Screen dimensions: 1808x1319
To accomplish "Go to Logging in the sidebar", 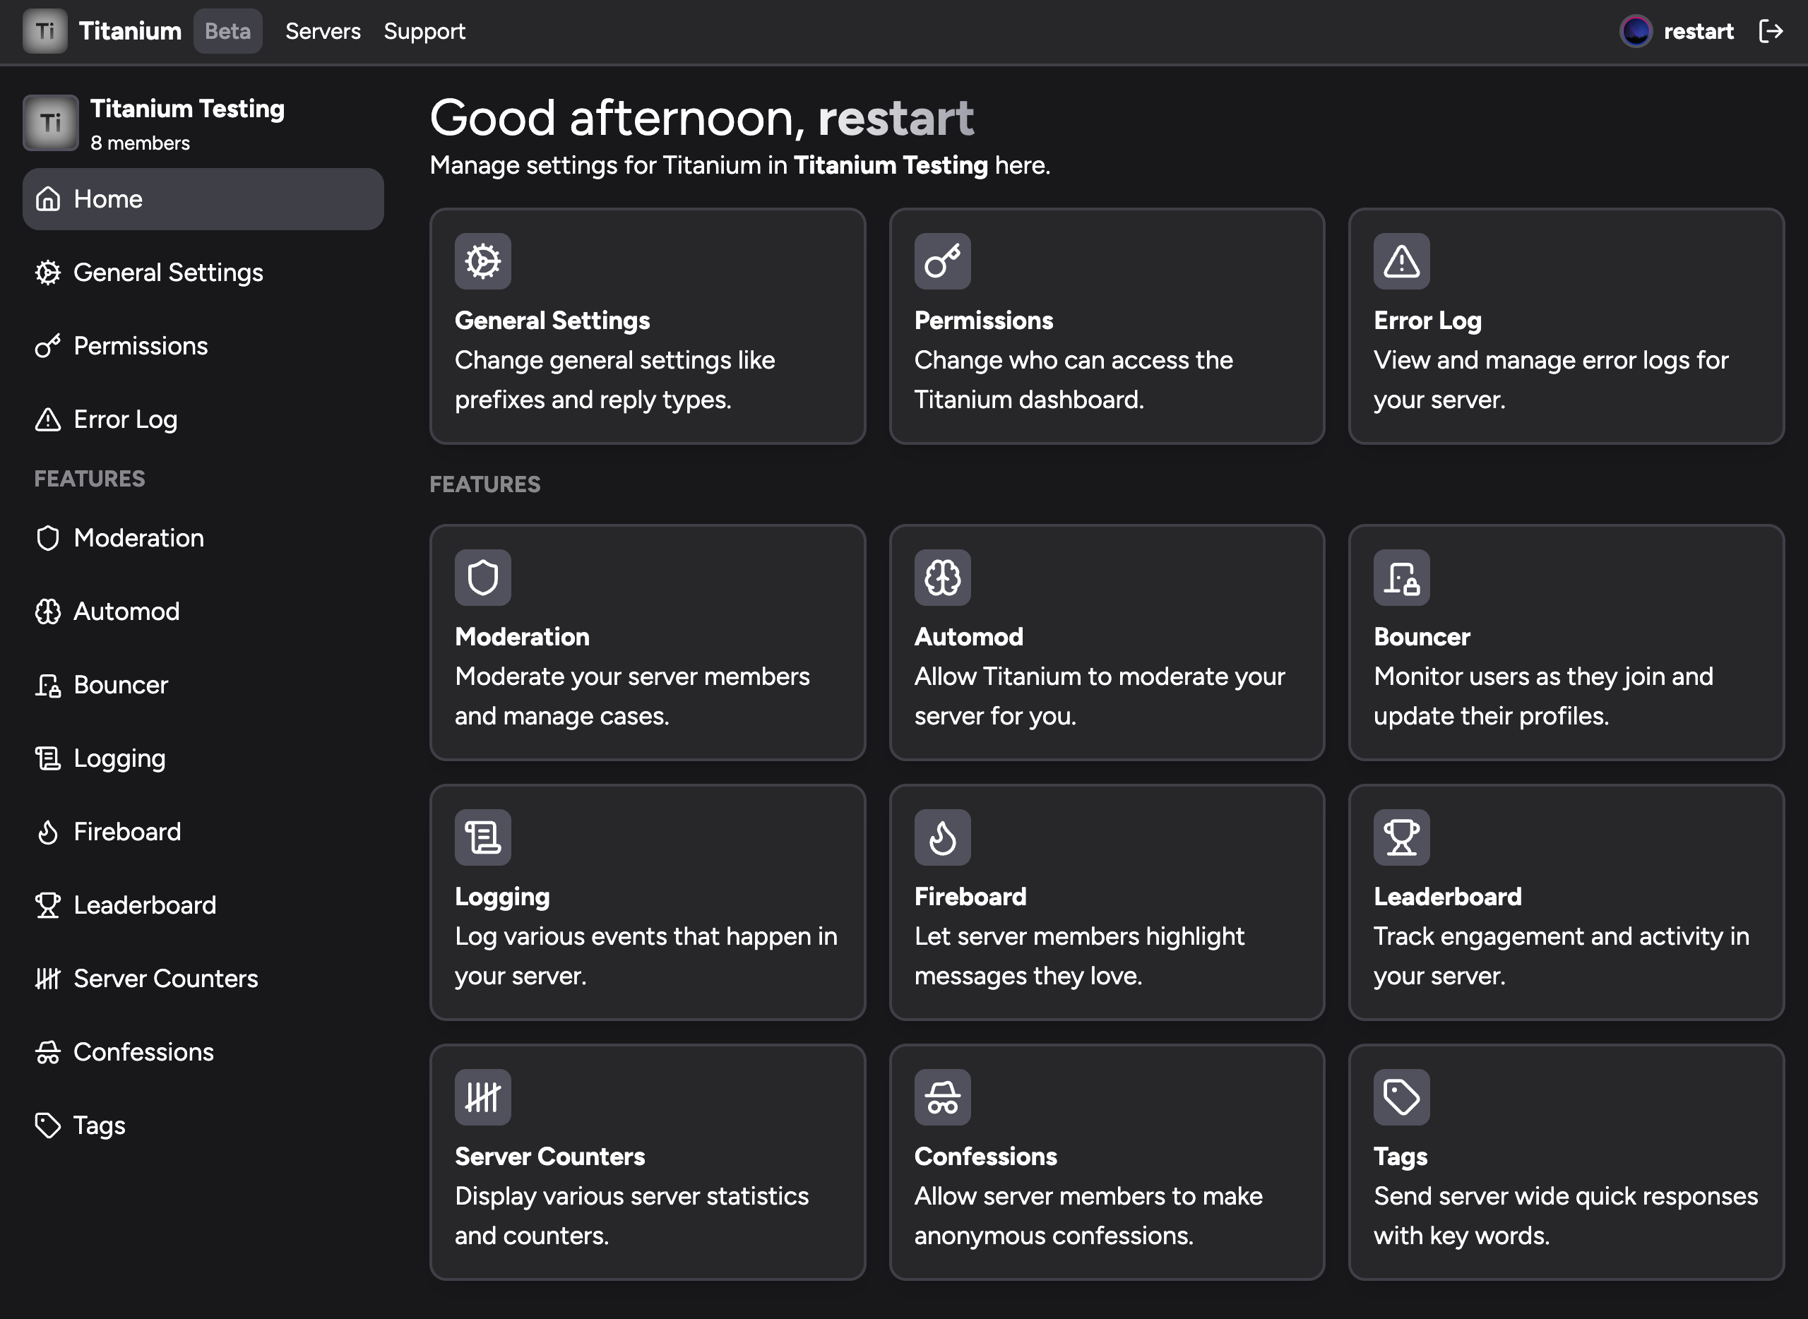I will pos(203,758).
